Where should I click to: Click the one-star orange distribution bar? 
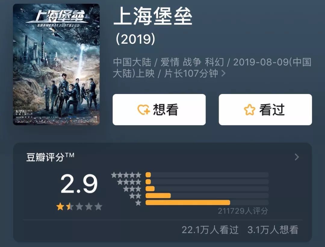188,203
